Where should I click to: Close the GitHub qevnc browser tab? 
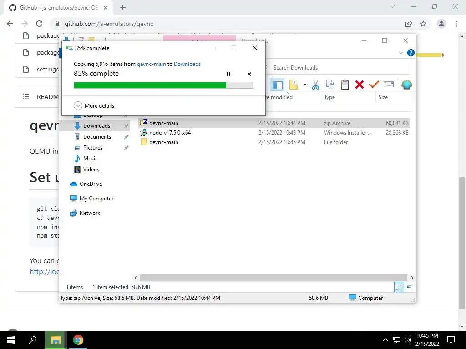click(106, 8)
